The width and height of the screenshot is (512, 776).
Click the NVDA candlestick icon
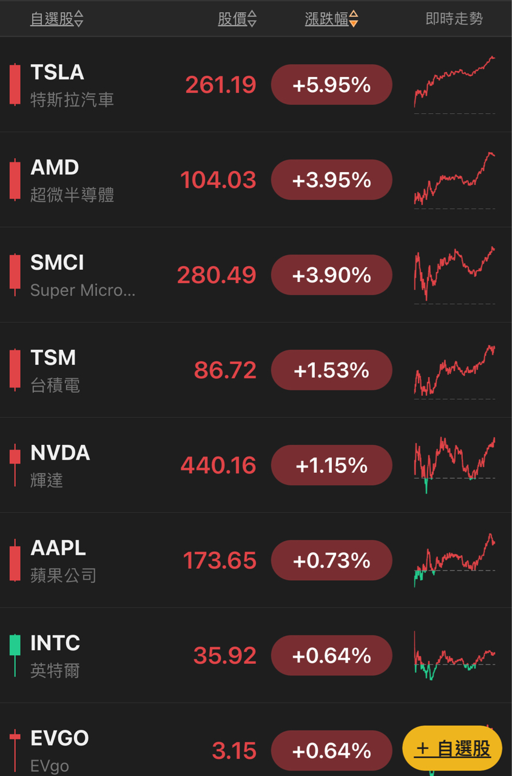pyautogui.click(x=15, y=464)
